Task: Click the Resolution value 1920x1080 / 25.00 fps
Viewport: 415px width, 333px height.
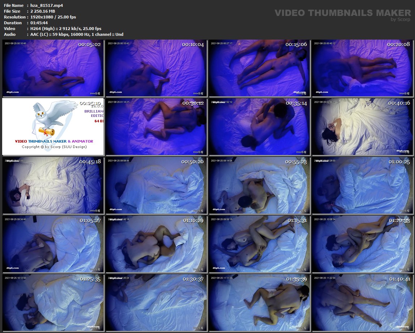Action: tap(53, 17)
